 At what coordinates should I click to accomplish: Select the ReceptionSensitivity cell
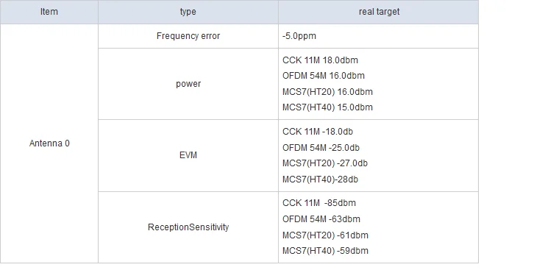coord(188,227)
